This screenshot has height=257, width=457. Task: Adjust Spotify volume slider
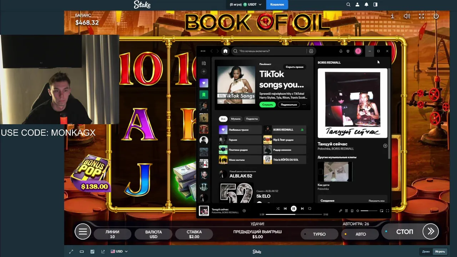point(369,211)
